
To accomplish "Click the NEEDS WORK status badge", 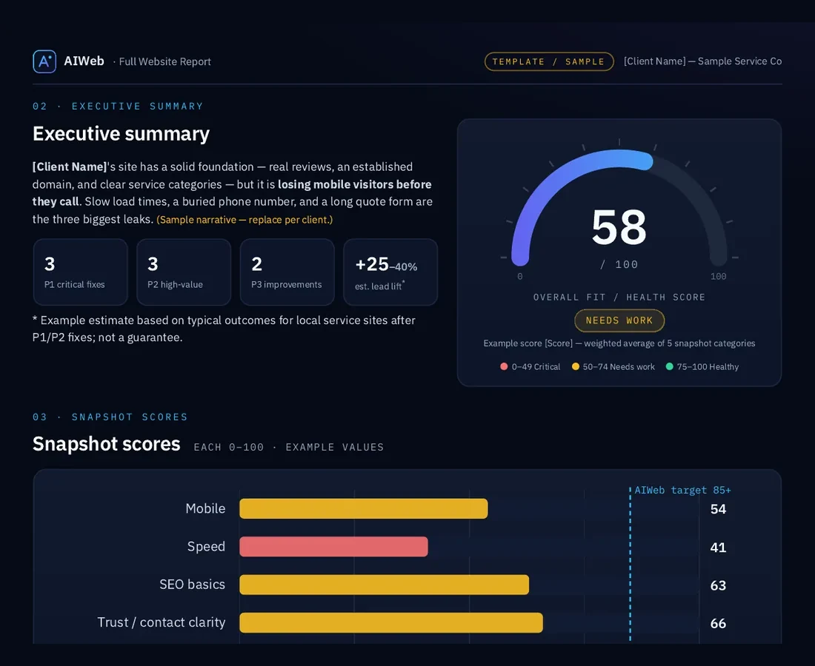I will pyautogui.click(x=619, y=321).
